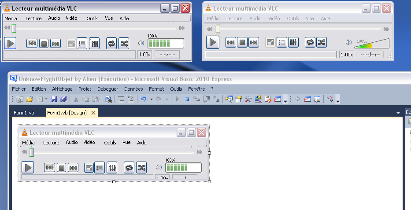Click Play in the inactive VLC window

(x=213, y=42)
